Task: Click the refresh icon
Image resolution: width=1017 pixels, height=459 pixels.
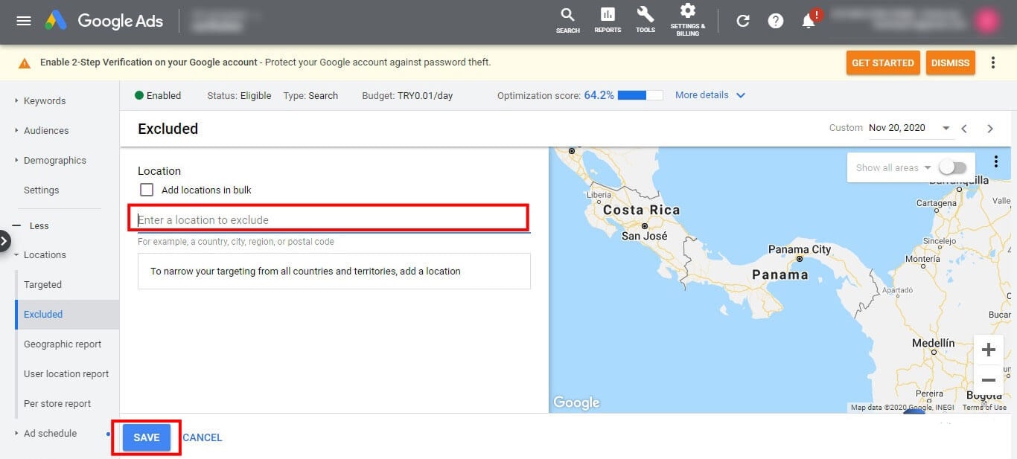Action: tap(743, 21)
